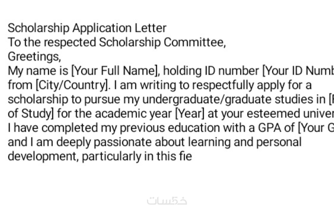The width and height of the screenshot is (334, 209).
Task: Click the "Greetings," line
Action: 34,56
